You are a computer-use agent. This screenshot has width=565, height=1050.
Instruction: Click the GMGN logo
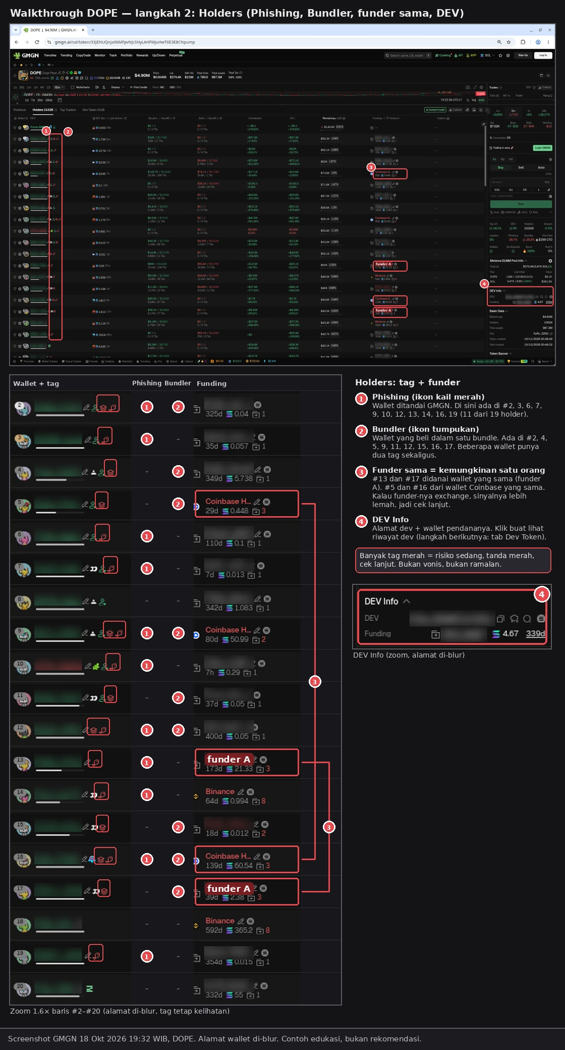pyautogui.click(x=26, y=56)
